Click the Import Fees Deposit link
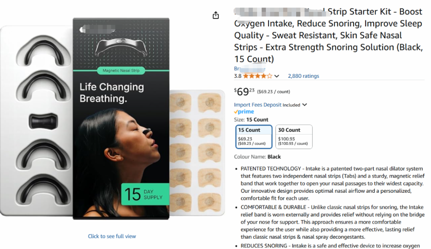The image size is (431, 249). tap(257, 105)
